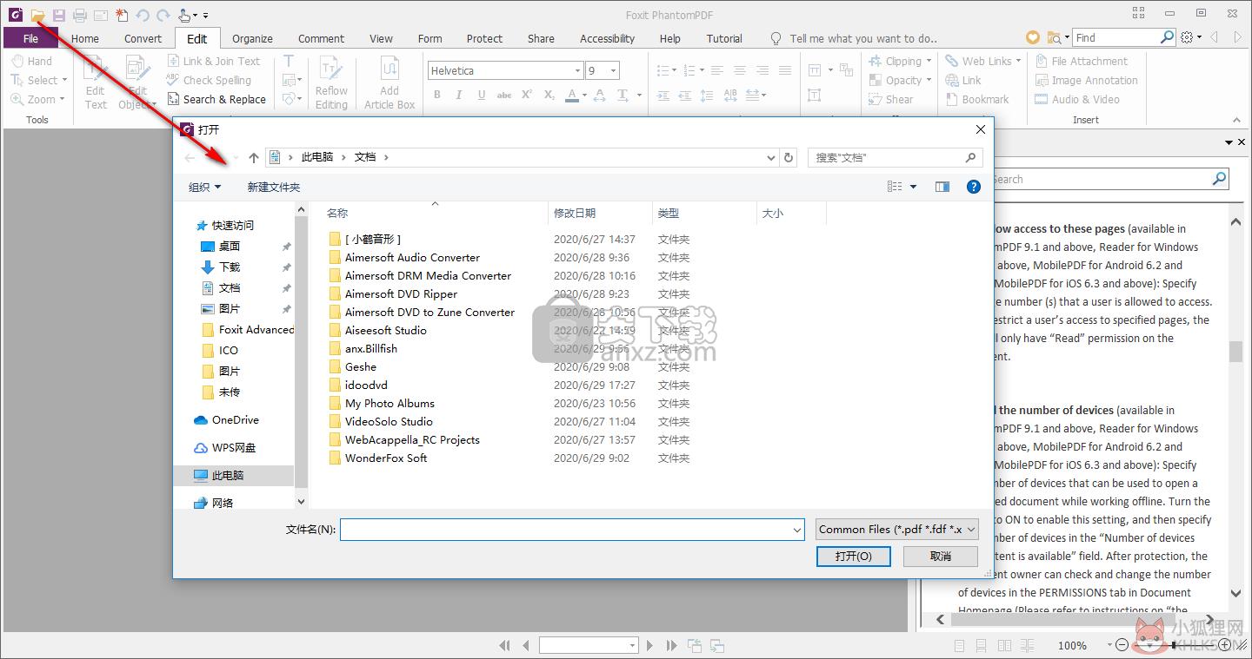The height and width of the screenshot is (659, 1252).
Task: Switch to the Home ribbon tab
Action: tap(85, 38)
